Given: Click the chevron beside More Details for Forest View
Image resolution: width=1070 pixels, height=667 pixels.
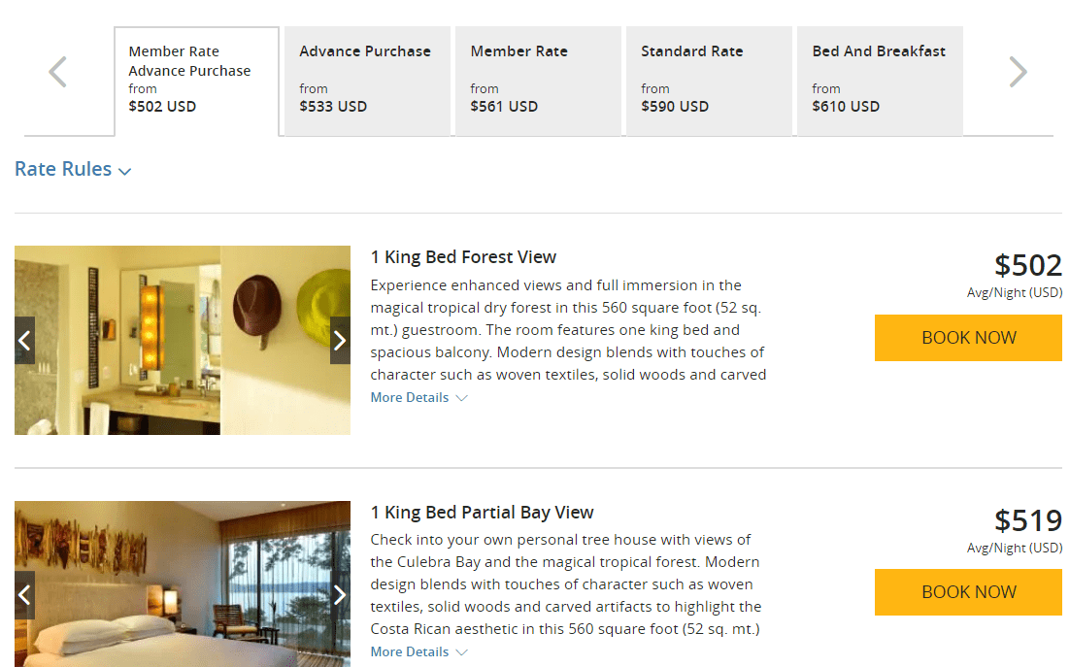Looking at the screenshot, I should tap(462, 397).
